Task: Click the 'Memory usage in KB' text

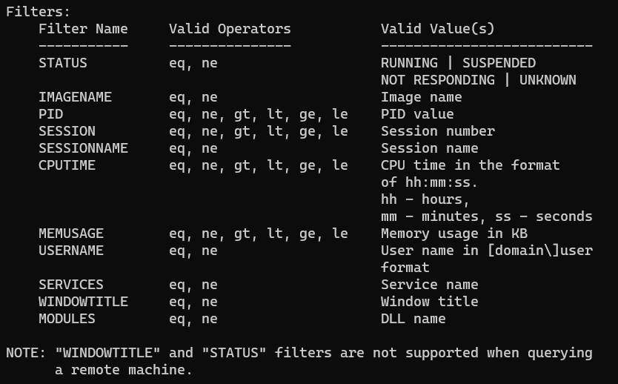Action: [454, 234]
